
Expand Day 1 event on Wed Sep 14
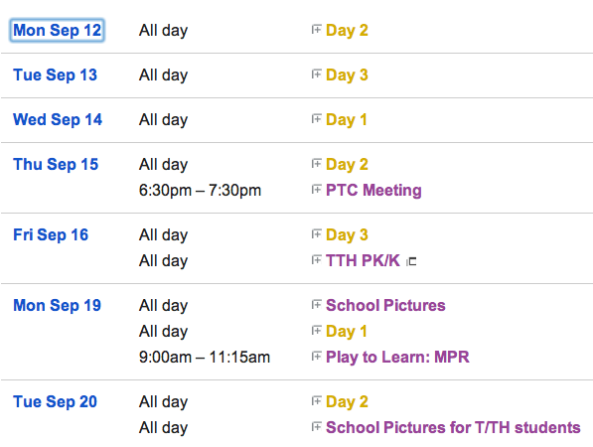[x=316, y=119]
